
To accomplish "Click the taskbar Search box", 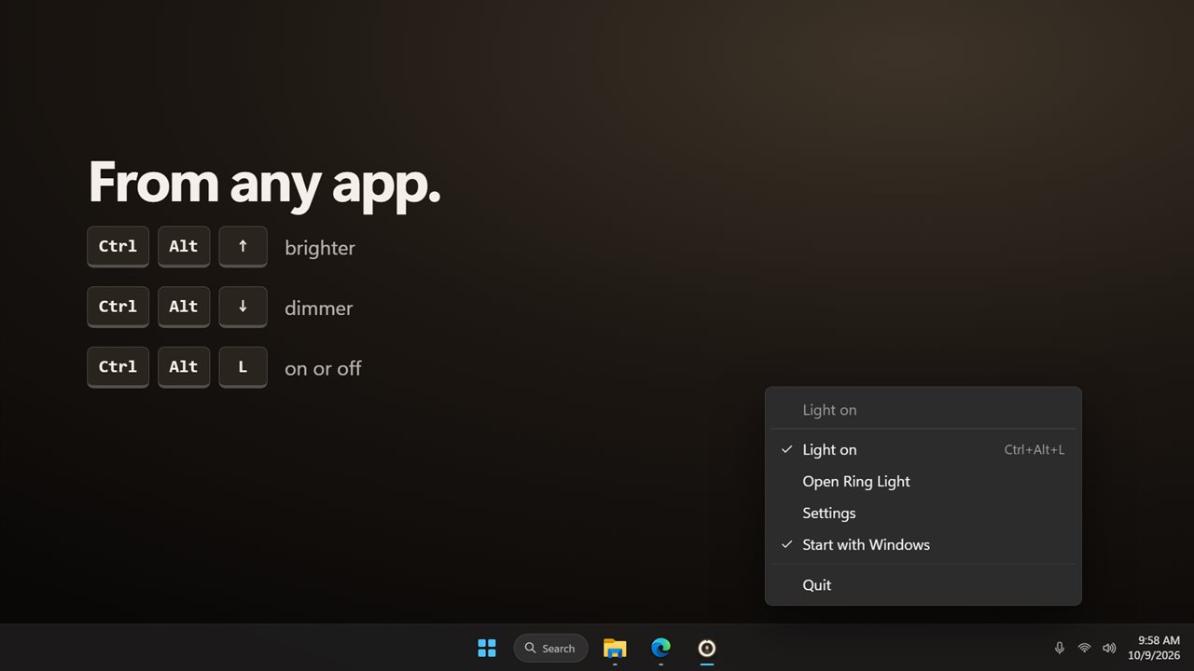I will pos(550,648).
